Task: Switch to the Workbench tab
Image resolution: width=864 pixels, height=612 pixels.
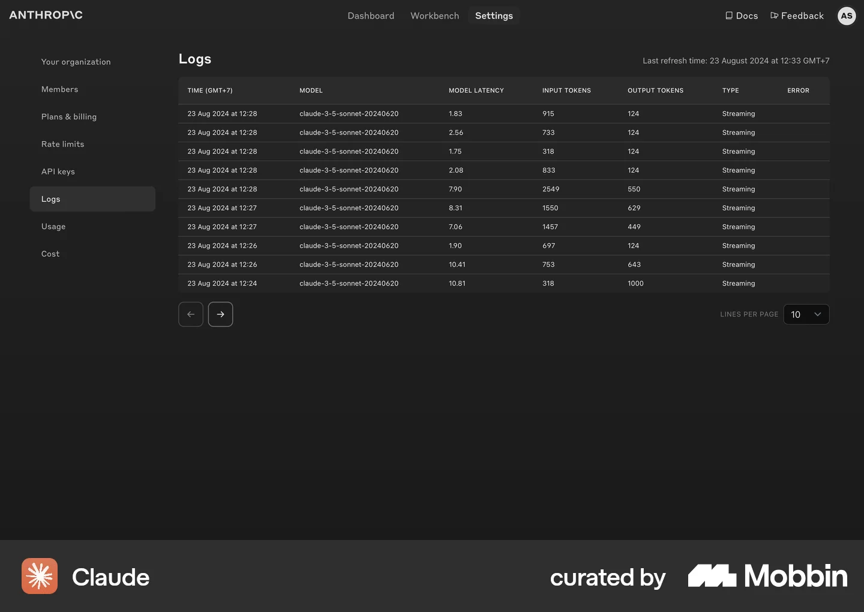Action: coord(434,16)
